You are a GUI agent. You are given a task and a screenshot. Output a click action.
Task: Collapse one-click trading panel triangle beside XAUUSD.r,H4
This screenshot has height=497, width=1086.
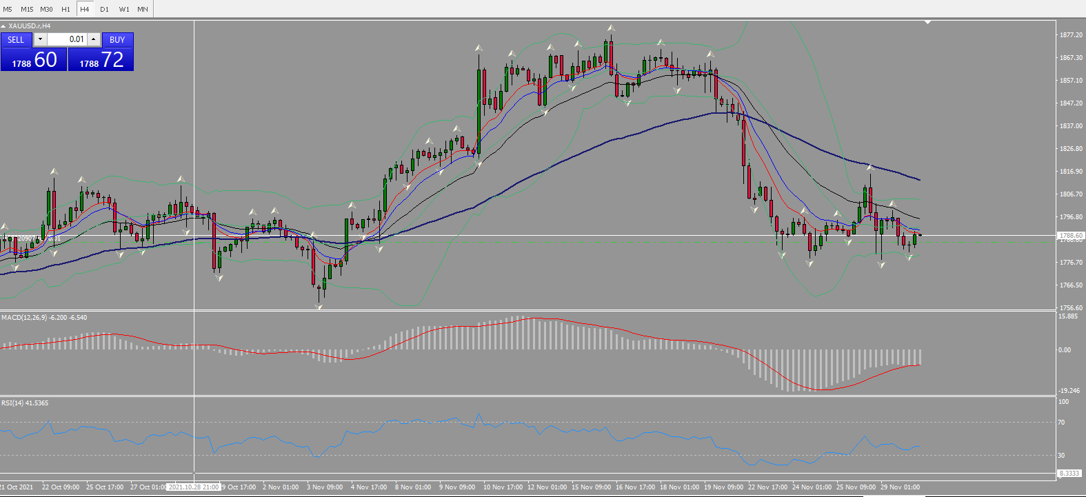(3, 26)
